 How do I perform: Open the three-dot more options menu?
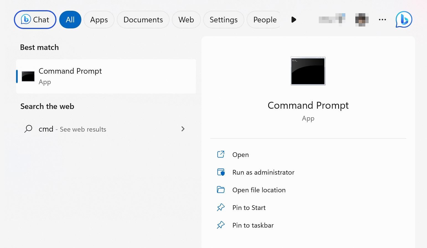point(382,20)
